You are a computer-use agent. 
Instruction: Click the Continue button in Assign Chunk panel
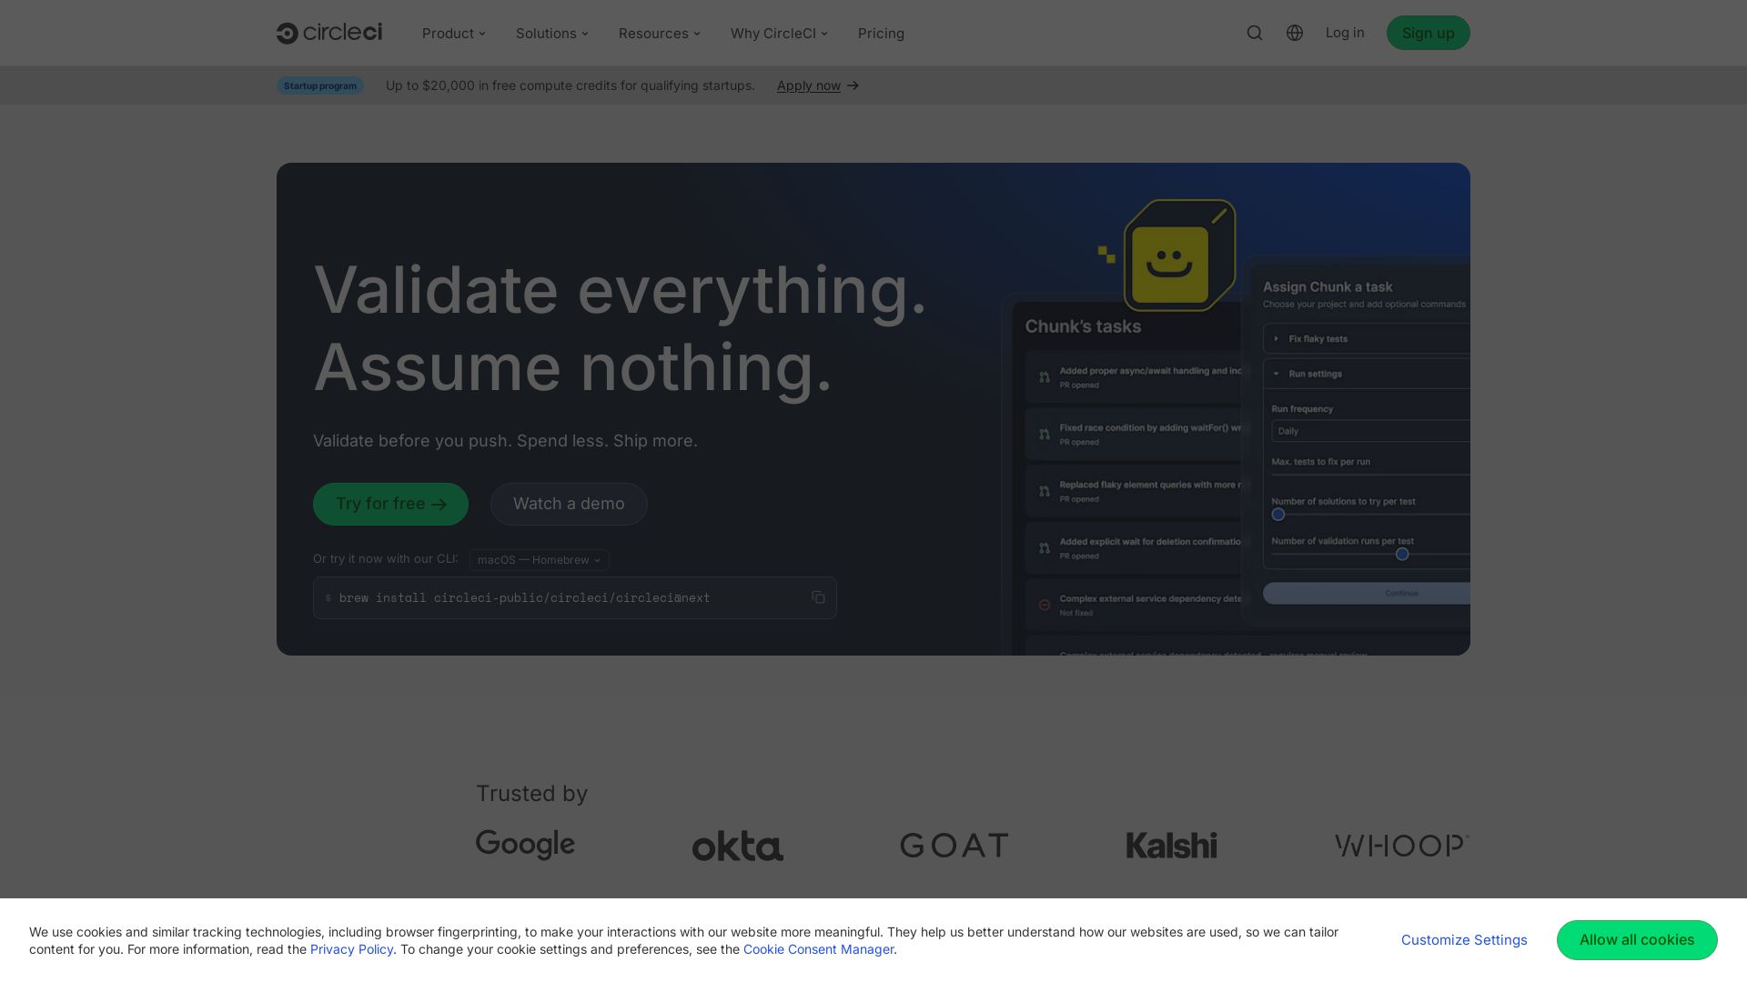[1367, 593]
